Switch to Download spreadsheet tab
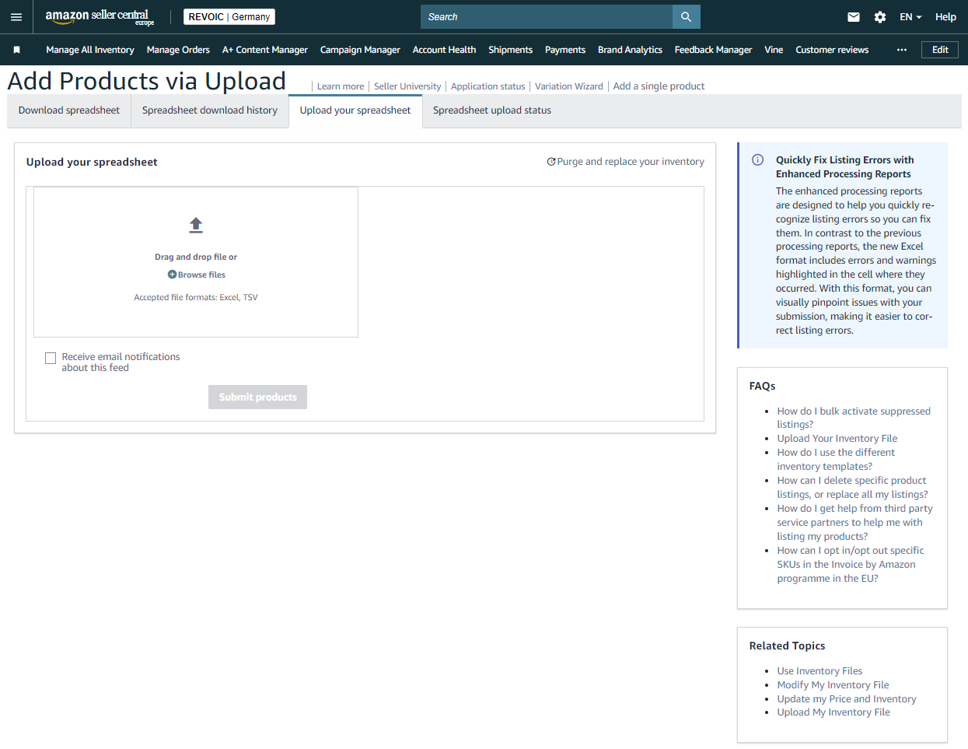Screen dimensions: 968x749 click(69, 110)
